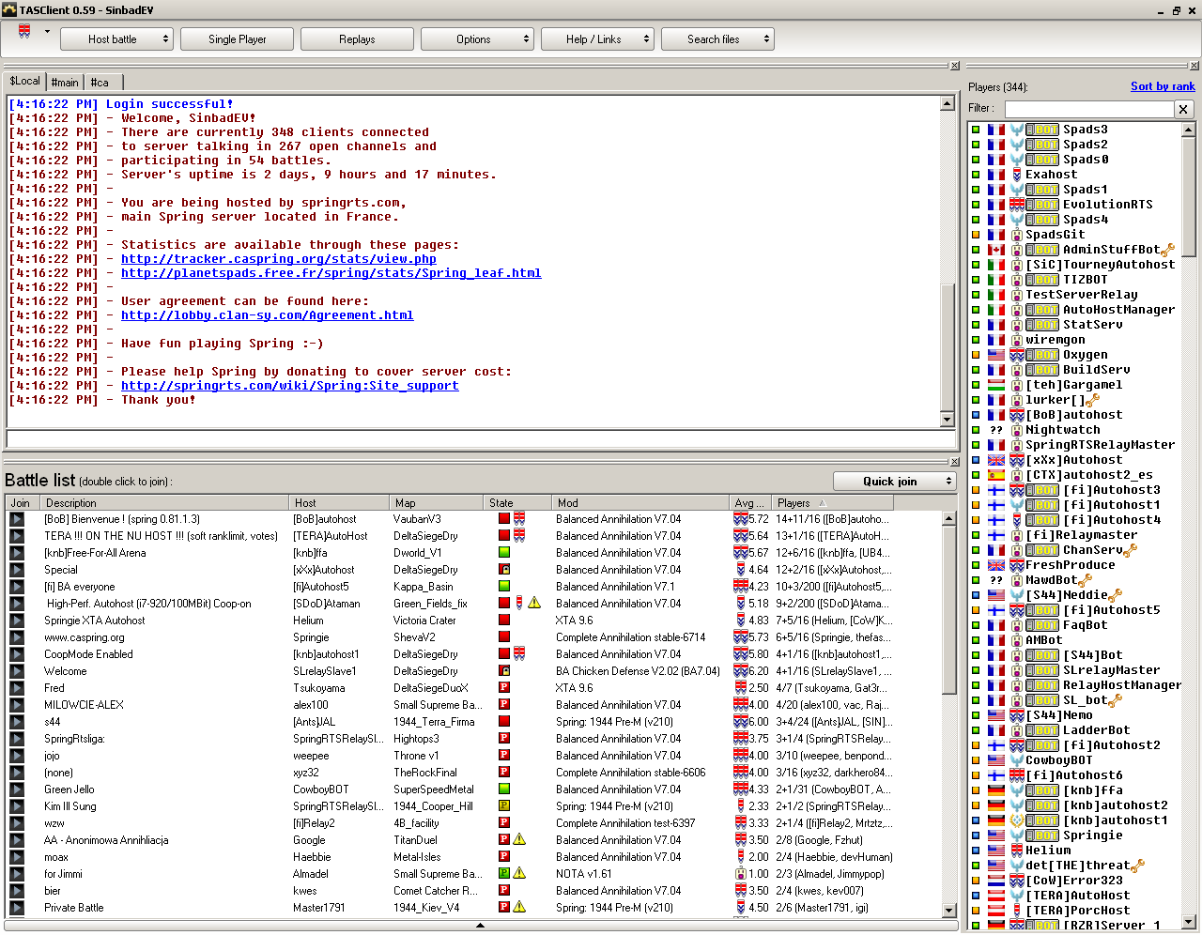Open the Host battle dropdown button
The image size is (1202, 935).
tap(116, 39)
